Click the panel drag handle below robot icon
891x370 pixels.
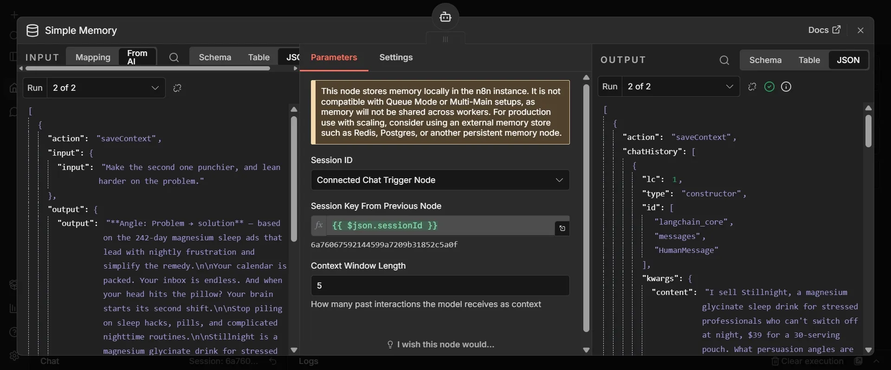(445, 39)
